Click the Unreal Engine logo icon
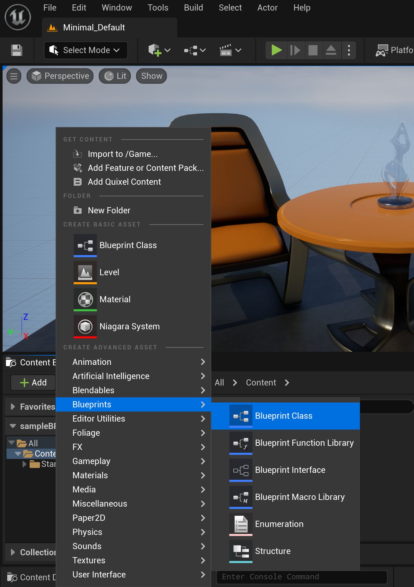 click(x=18, y=17)
